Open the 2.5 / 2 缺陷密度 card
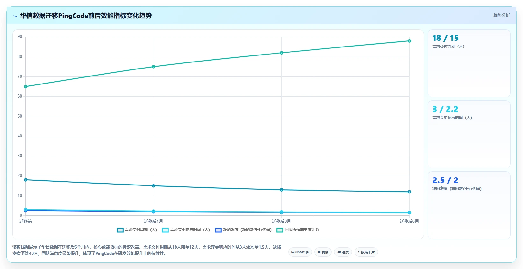This screenshot has width=523, height=269. [469, 206]
